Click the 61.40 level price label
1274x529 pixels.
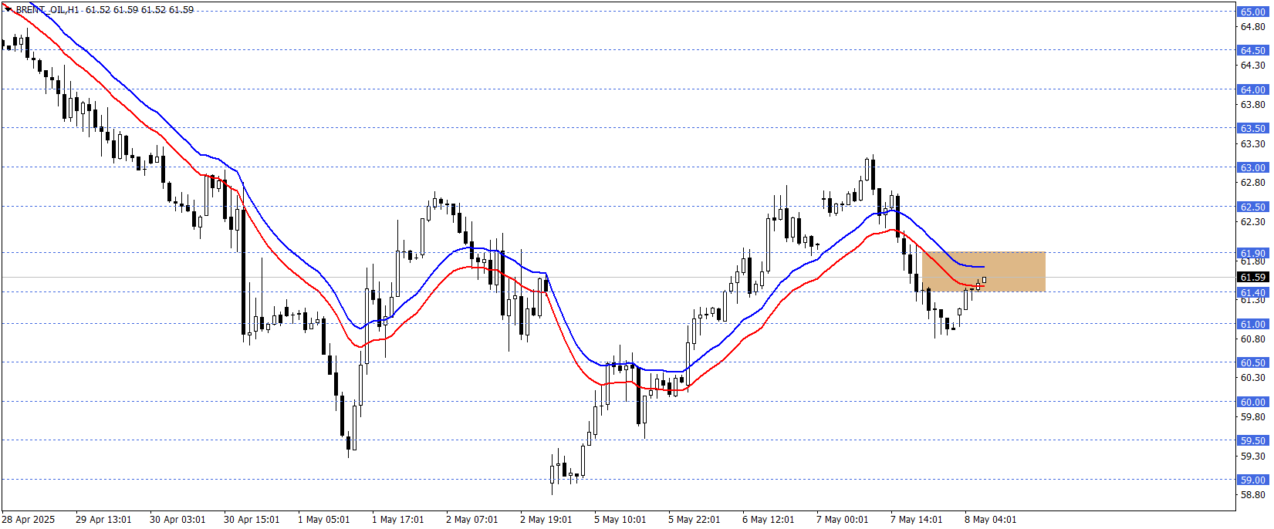click(1253, 292)
